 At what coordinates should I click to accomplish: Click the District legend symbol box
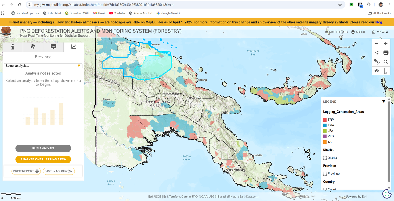point(325,158)
